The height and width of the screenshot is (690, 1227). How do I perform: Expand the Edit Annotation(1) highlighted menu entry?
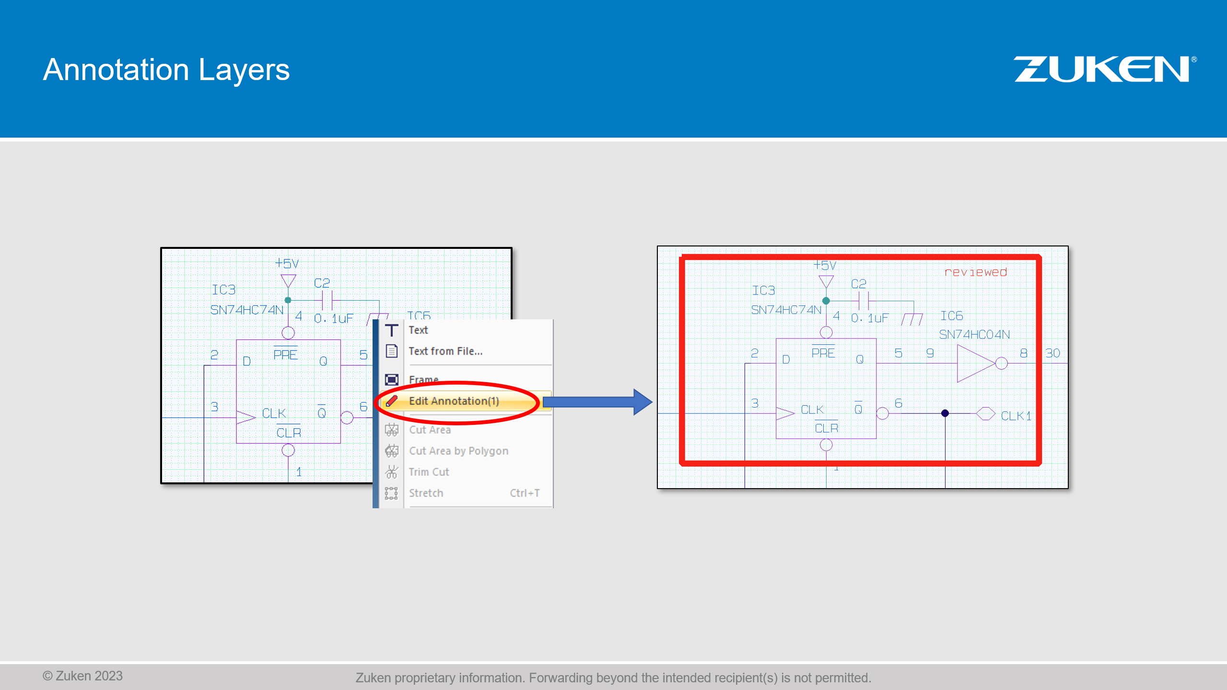(x=454, y=401)
